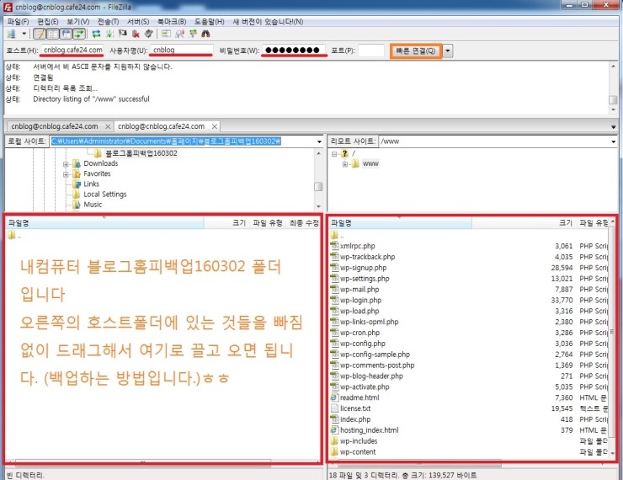The height and width of the screenshot is (480, 623).
Task: Select the wp-config.php remote file
Action: 362,344
